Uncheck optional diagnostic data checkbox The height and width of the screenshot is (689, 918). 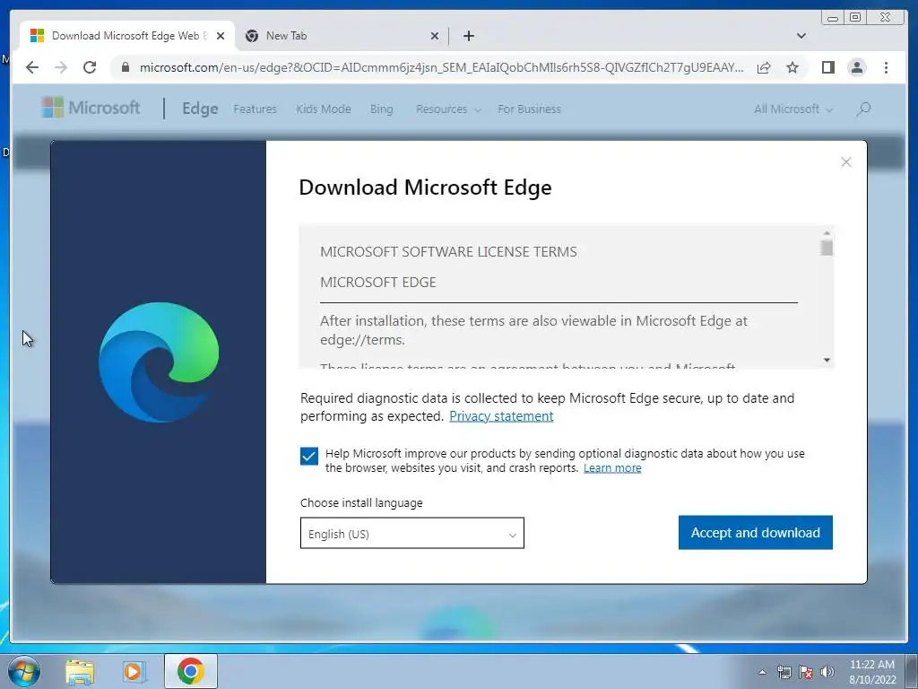(309, 456)
